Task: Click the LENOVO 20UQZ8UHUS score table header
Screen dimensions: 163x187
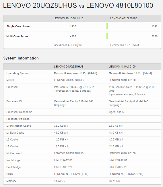Action: pos(68,18)
